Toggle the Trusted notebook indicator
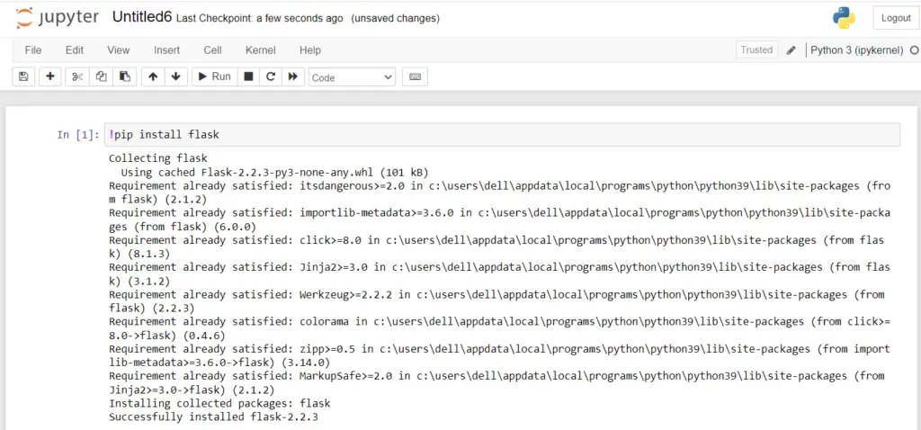This screenshot has width=921, height=430. tap(756, 50)
